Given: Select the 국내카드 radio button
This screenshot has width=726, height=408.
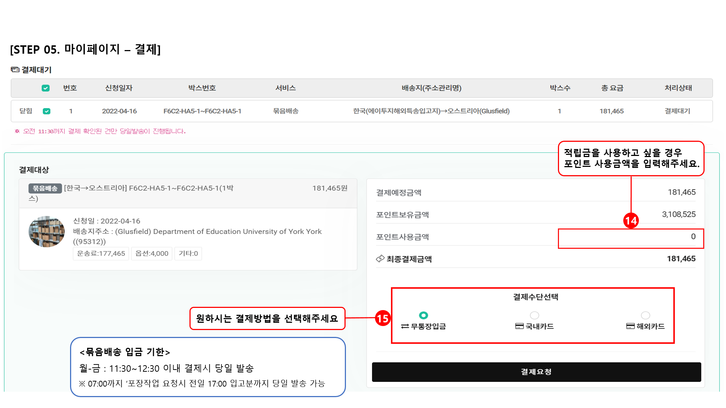Looking at the screenshot, I should click(534, 315).
